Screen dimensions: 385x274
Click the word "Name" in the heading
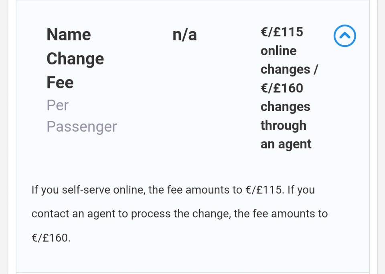pos(69,35)
